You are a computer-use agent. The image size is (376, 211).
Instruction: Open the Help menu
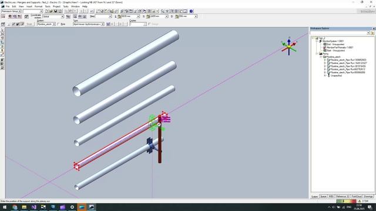[85, 6]
